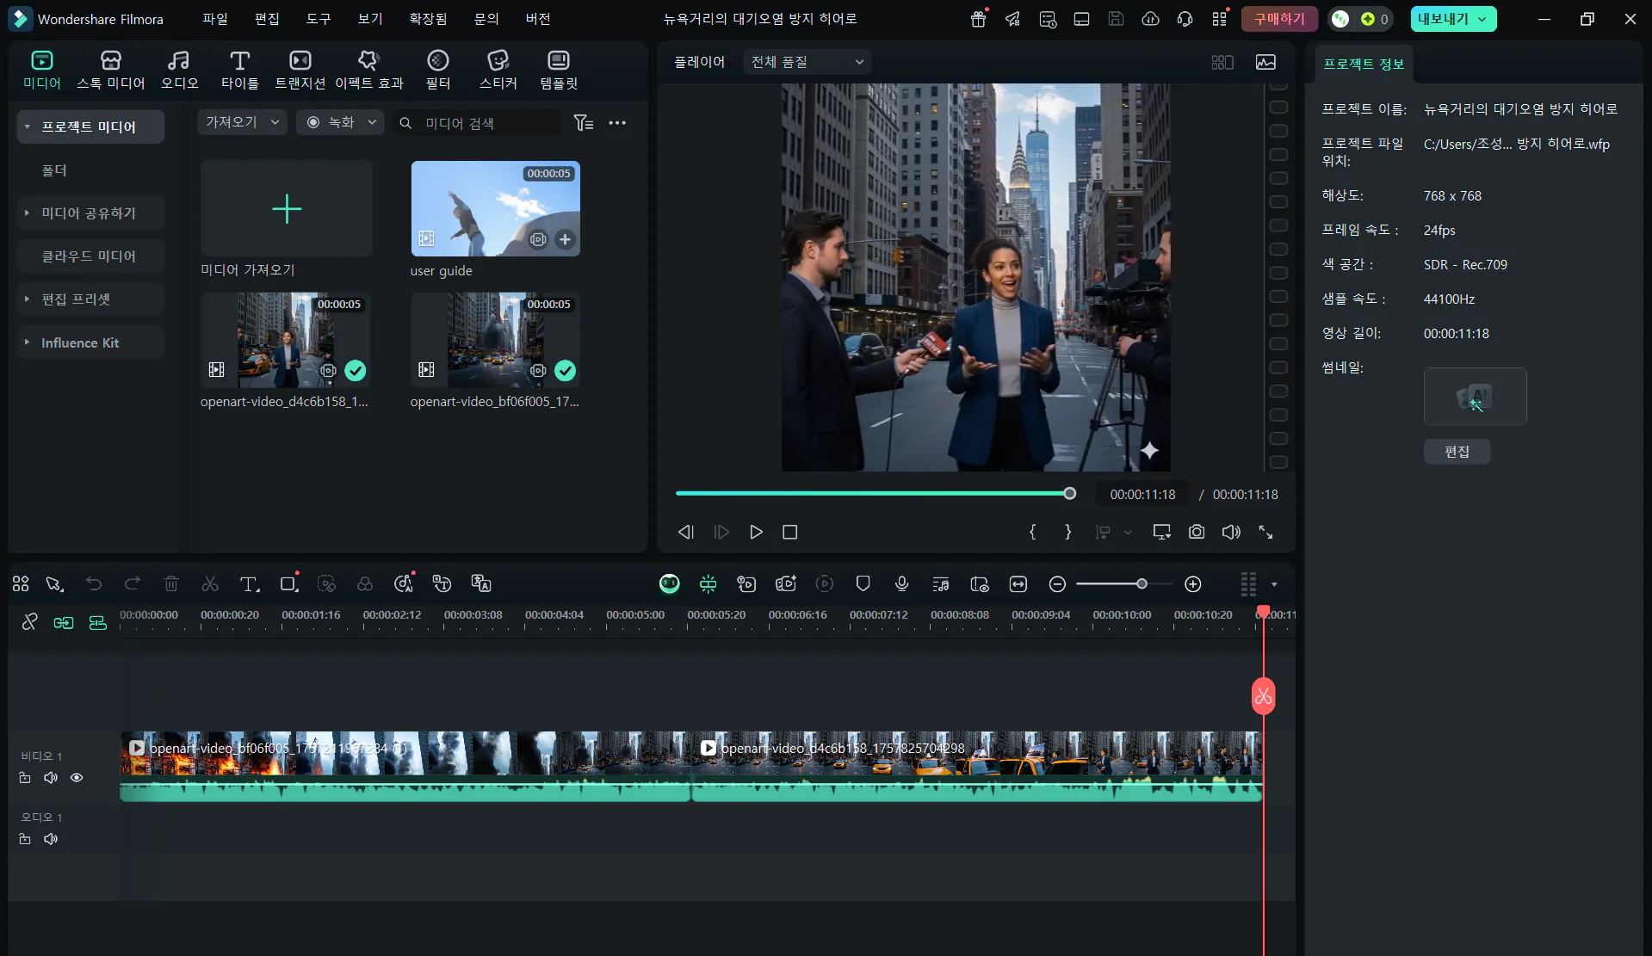Take a snapshot with camera icon
The image size is (1652, 956).
click(1196, 532)
